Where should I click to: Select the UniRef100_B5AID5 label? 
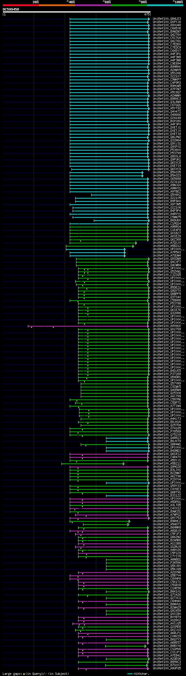pyautogui.click(x=167, y=172)
